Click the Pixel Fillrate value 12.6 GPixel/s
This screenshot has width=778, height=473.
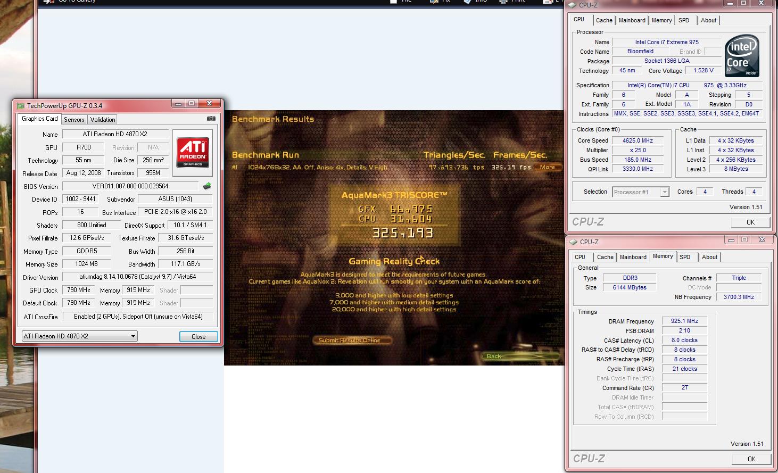point(87,238)
